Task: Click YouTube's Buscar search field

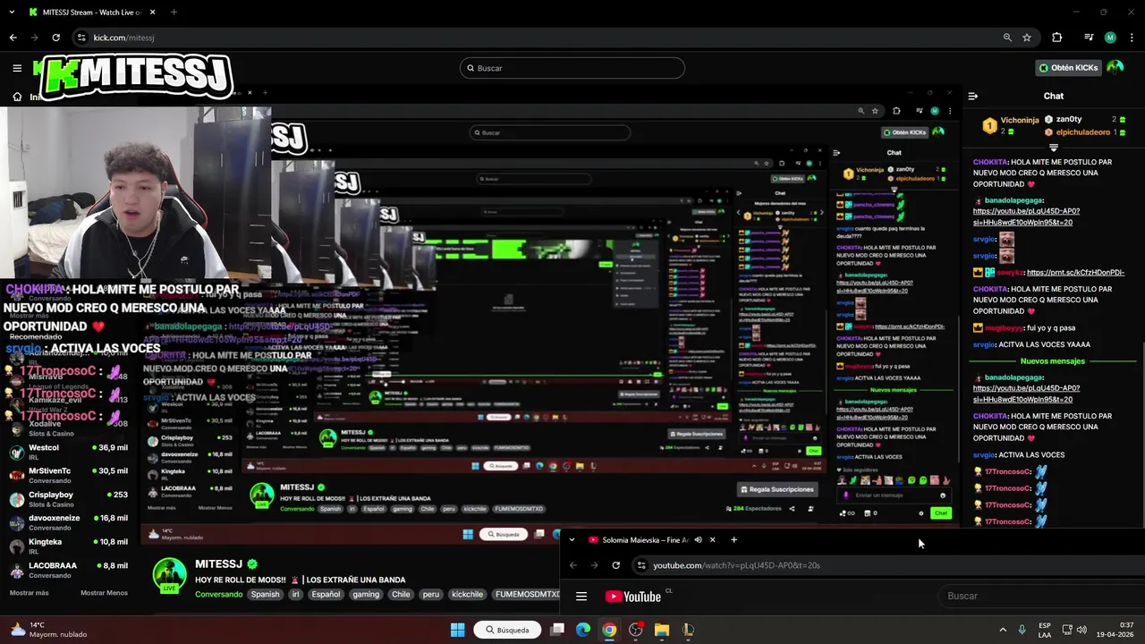Action: point(1042,596)
